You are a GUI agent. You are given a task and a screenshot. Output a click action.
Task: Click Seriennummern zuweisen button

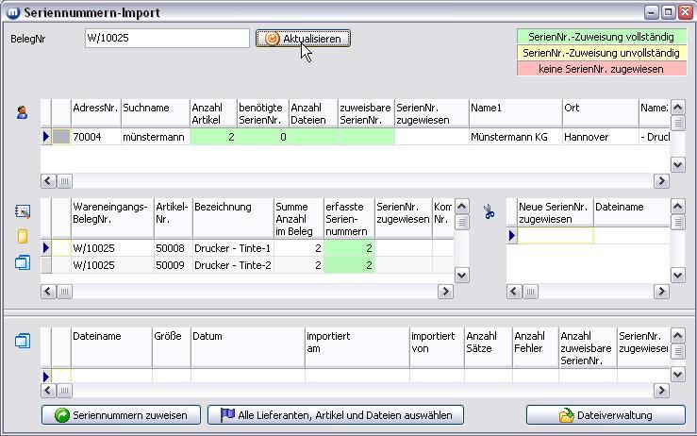(x=121, y=415)
